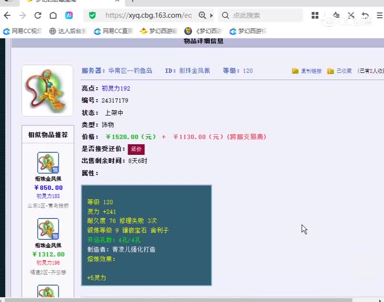Click the remaining time 8天6时
Viewport: 384px width, 302px height.
tap(138, 161)
